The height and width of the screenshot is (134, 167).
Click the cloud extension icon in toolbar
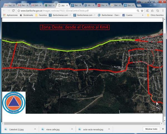[x=153, y=11]
